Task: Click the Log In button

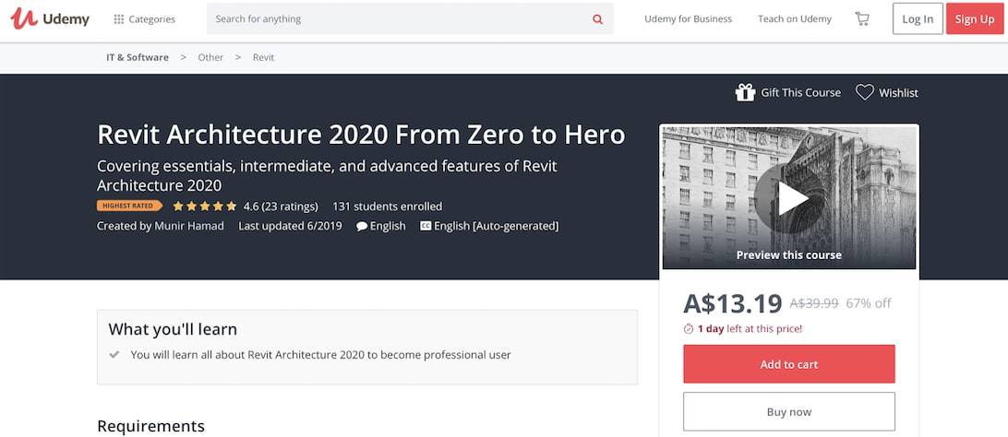Action: click(918, 19)
